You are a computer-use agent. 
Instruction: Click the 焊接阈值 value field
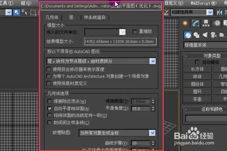pos(140,102)
